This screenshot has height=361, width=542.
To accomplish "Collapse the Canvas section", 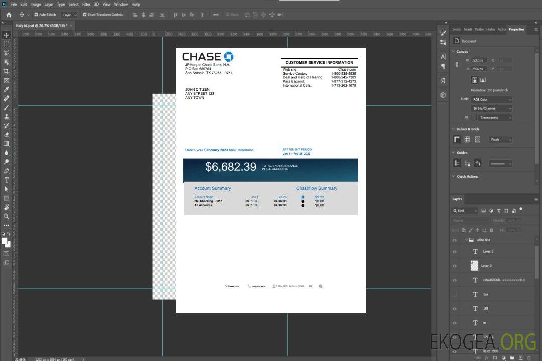I will tap(453, 52).
